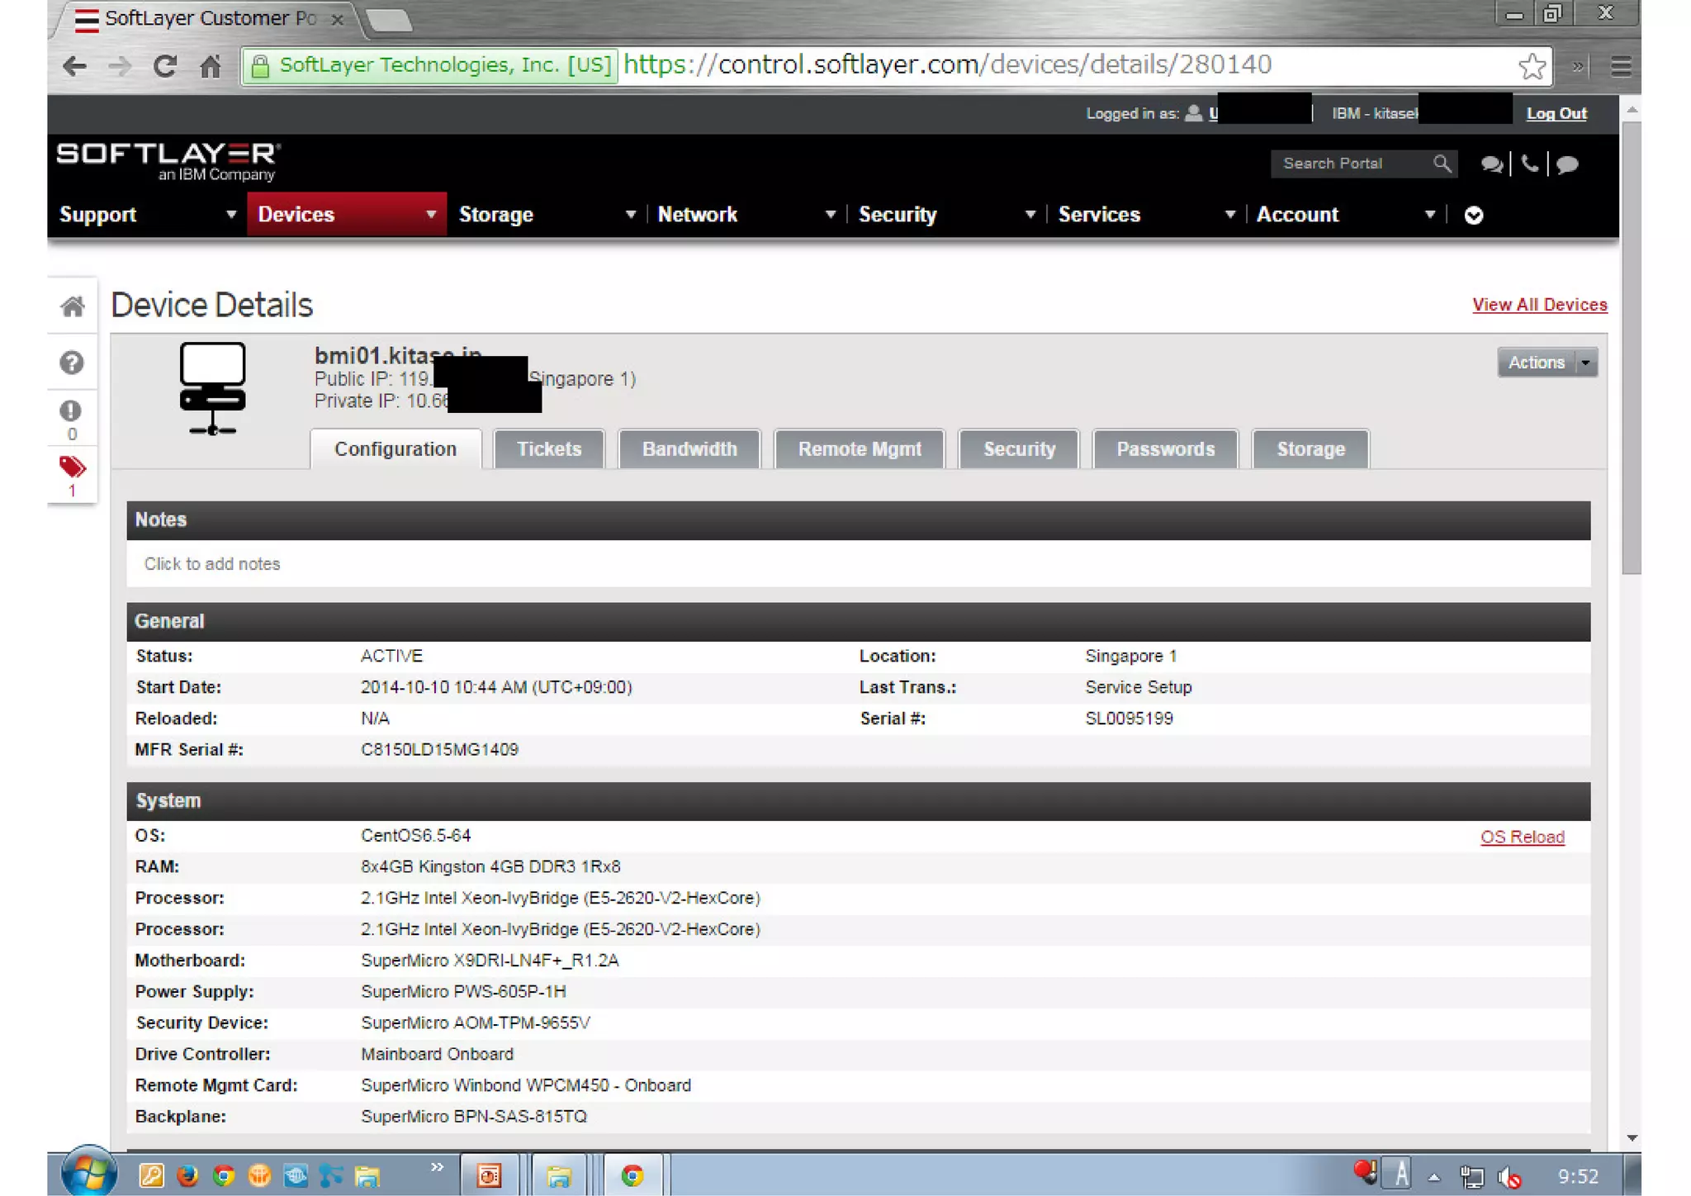
Task: Select the Passwords tab
Action: point(1165,449)
